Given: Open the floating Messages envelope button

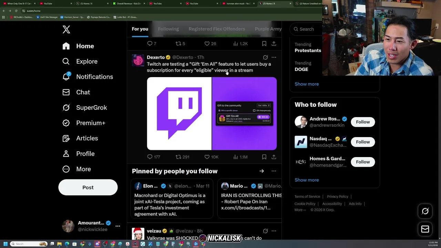Looking at the screenshot, I should pyautogui.click(x=425, y=229).
